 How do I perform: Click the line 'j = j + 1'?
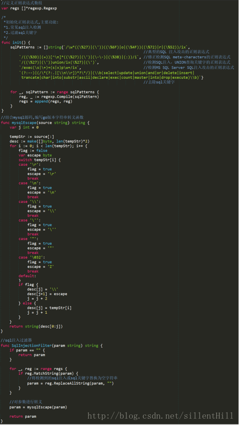[x=38, y=312]
